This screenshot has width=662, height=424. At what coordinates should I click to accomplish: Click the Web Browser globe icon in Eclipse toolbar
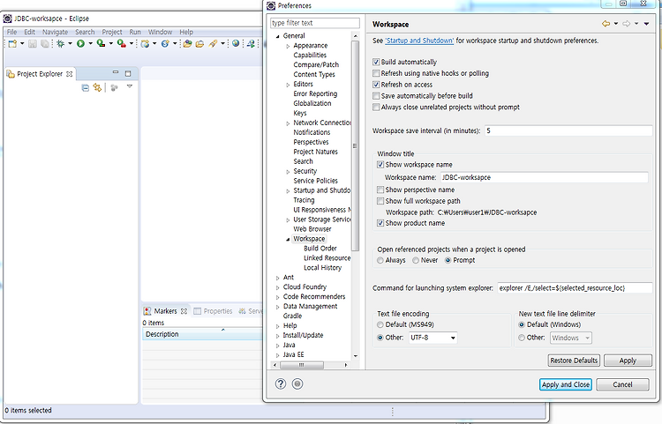pyautogui.click(x=236, y=43)
